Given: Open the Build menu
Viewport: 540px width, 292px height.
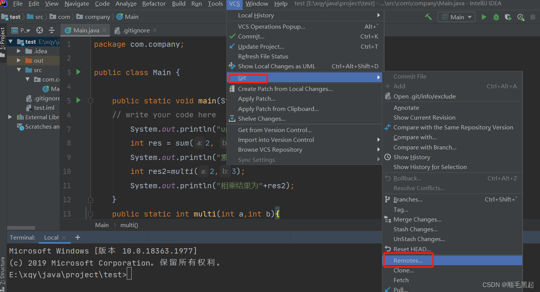Looking at the screenshot, I should (x=178, y=4).
